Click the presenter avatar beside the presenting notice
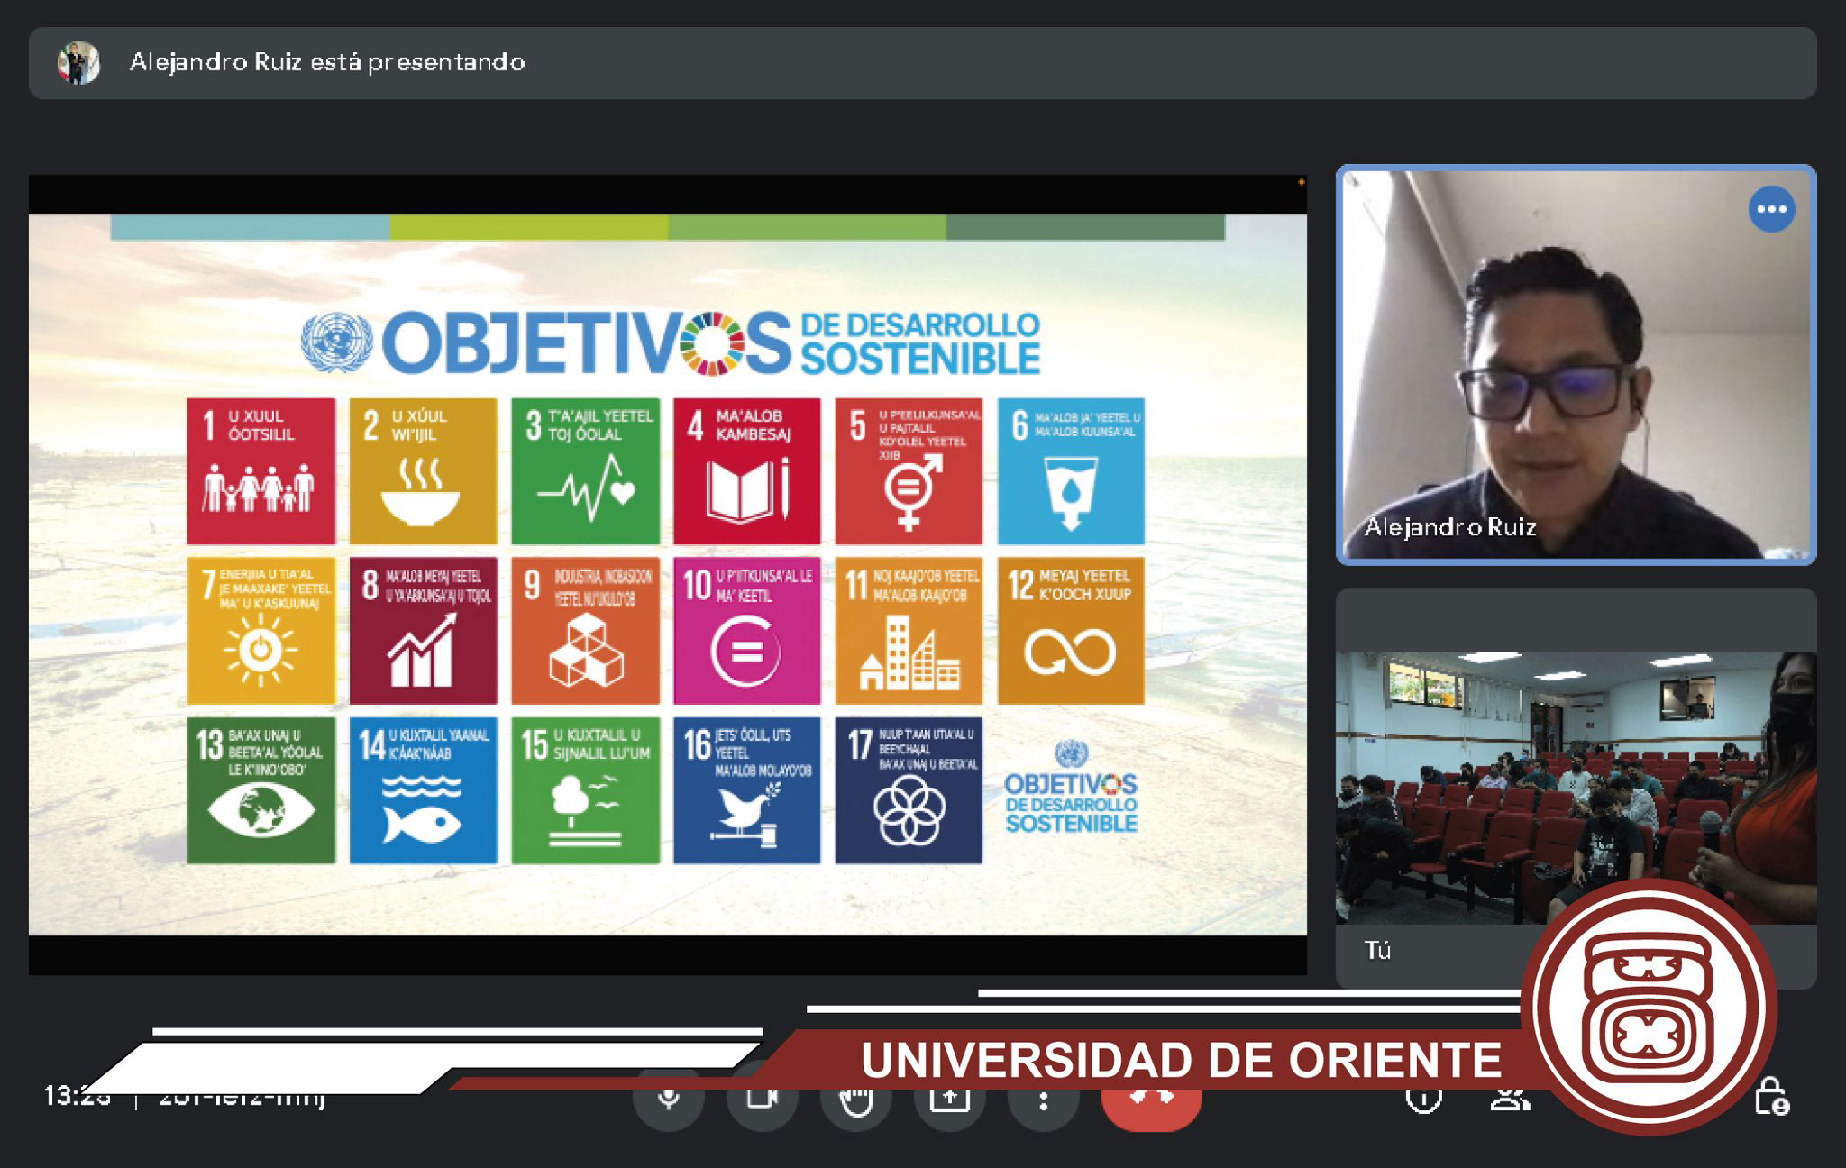1846x1168 pixels. (x=78, y=63)
